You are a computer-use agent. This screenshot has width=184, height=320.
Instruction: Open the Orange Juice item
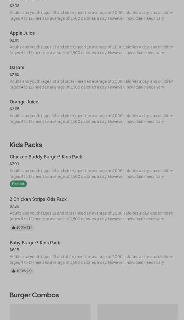point(24,102)
